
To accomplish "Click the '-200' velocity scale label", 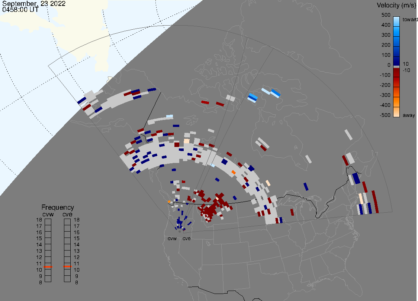I will [x=385, y=85].
